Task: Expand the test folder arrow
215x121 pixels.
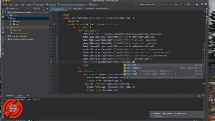Action: click(x=11, y=24)
